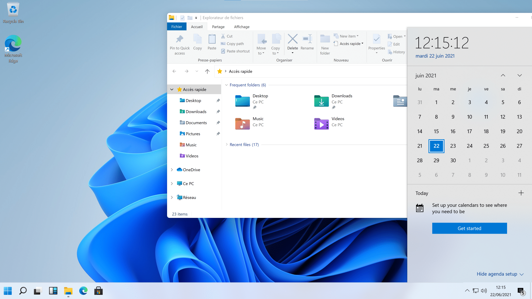This screenshot has height=299, width=532.
Task: Click the Copy path icon
Action: coord(232,43)
